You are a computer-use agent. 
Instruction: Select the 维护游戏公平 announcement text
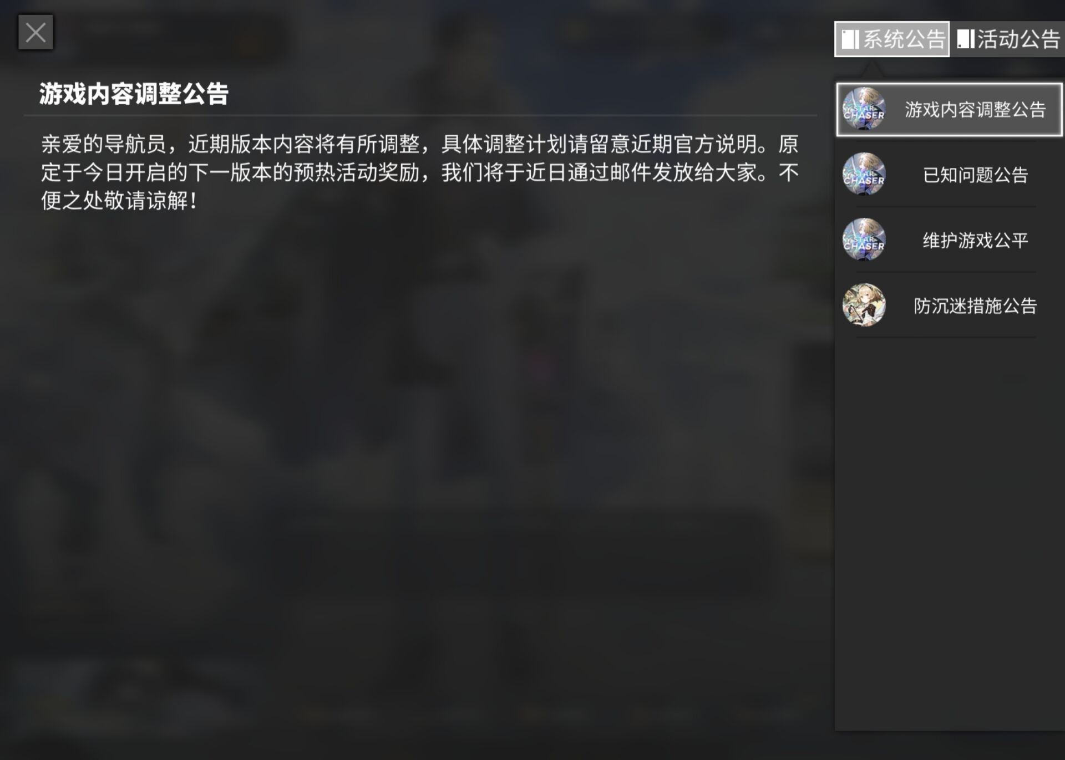coord(975,240)
